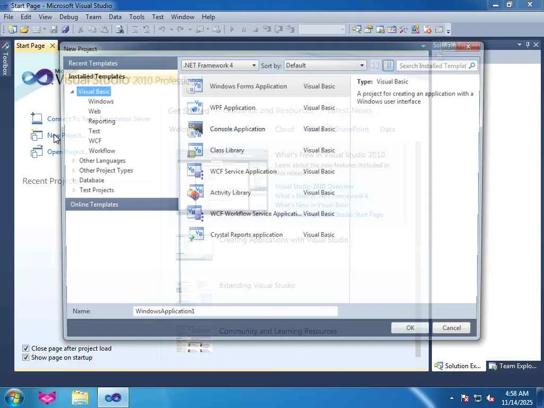Screen dimensions: 544x408
Task: Click the Copy toolbar icon
Action: pos(92,30)
